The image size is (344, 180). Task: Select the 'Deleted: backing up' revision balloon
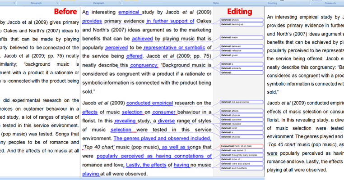coord(242,24)
